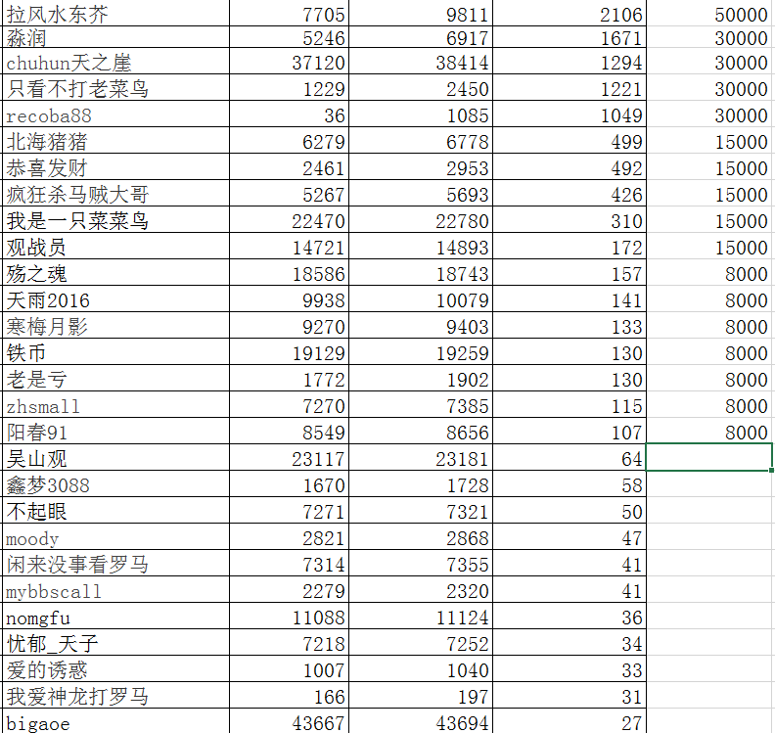Select the 吴山观 name cell

[37, 459]
